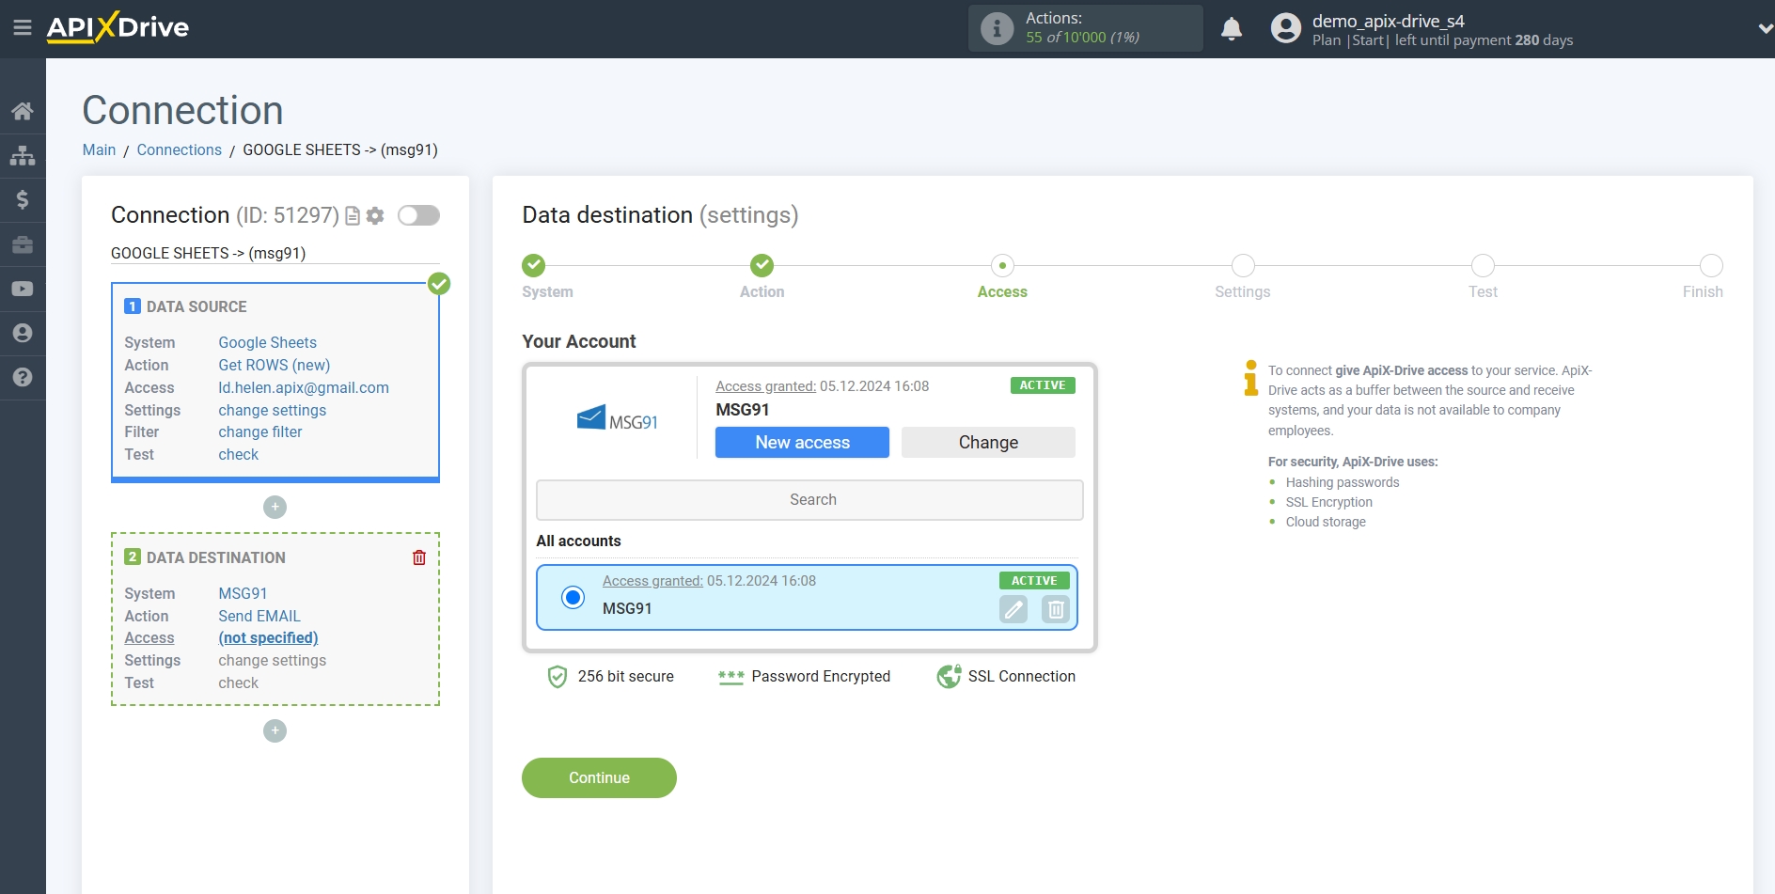
Task: Click the user avatar icon
Action: (x=1285, y=28)
